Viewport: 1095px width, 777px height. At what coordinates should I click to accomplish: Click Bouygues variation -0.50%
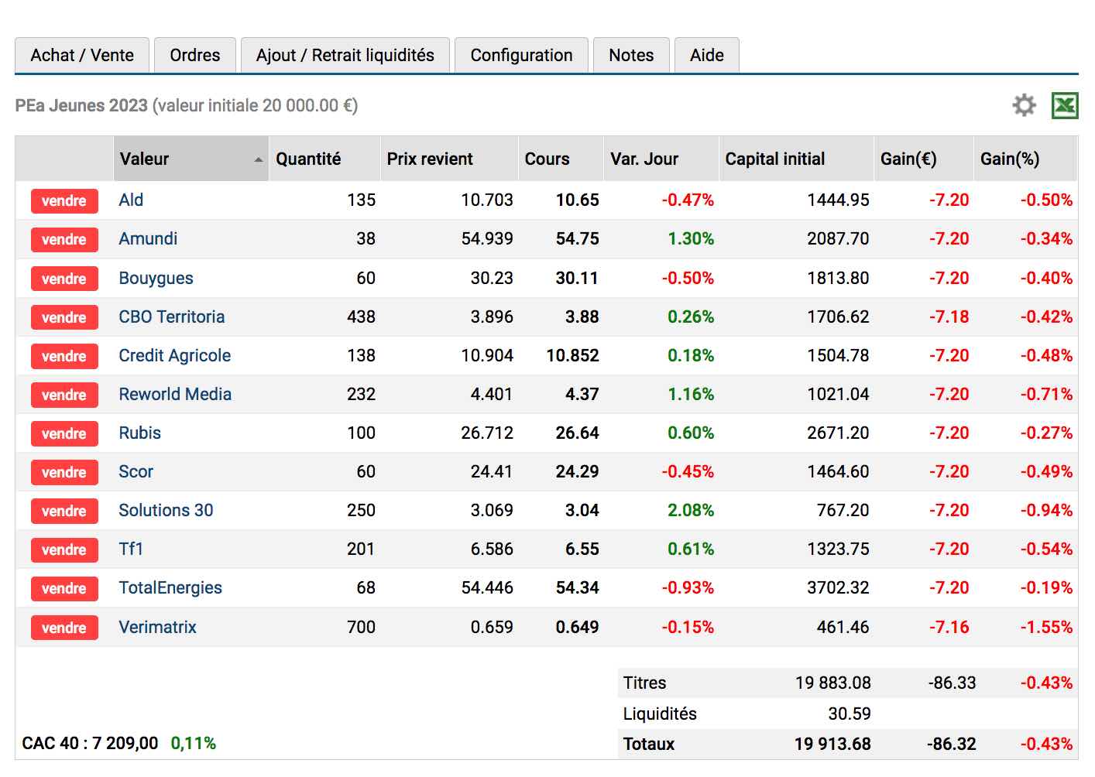(x=688, y=278)
